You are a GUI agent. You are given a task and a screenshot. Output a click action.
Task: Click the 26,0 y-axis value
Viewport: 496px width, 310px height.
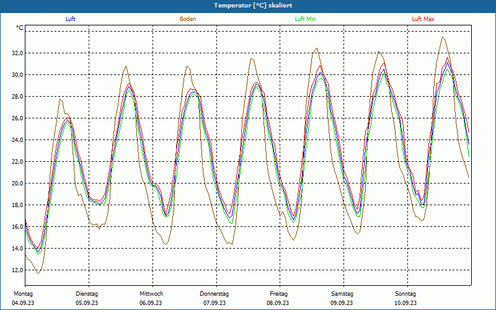coord(18,118)
